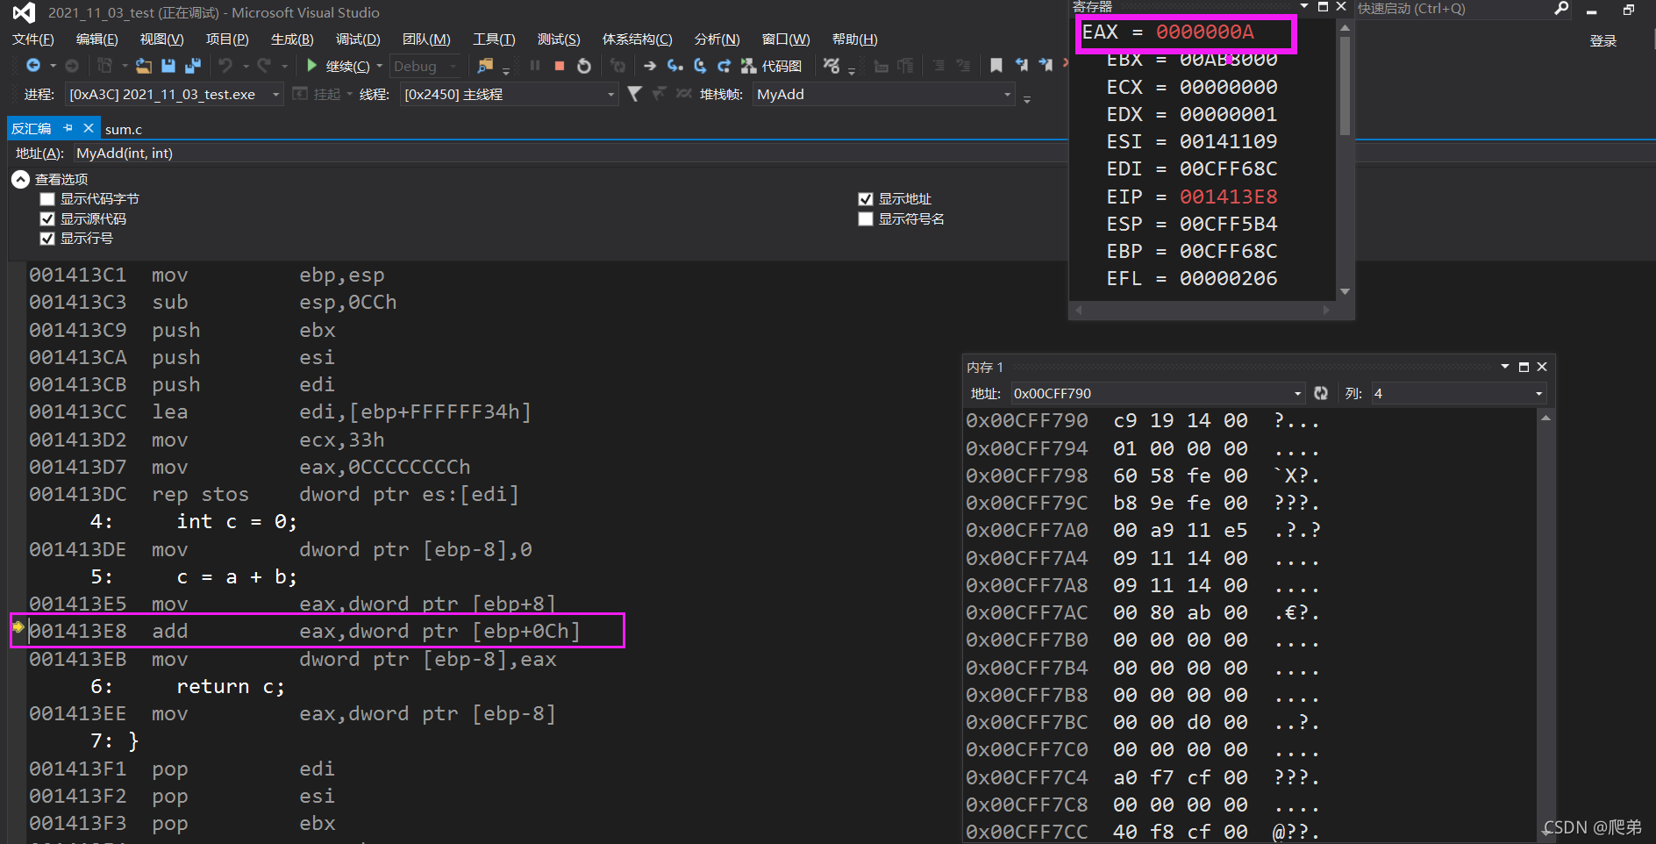
Task: Open the 工具(T) menu
Action: coord(494,39)
